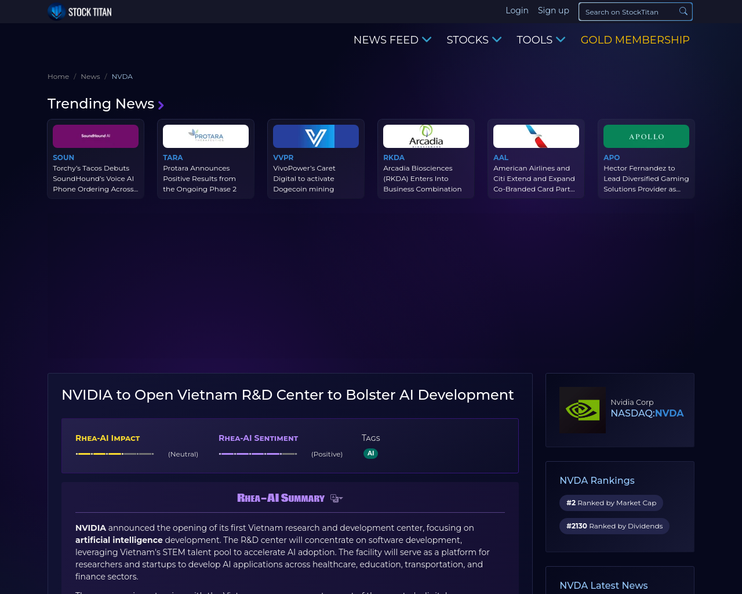Open the SOUN ticker link
This screenshot has width=742, height=594.
(x=63, y=157)
